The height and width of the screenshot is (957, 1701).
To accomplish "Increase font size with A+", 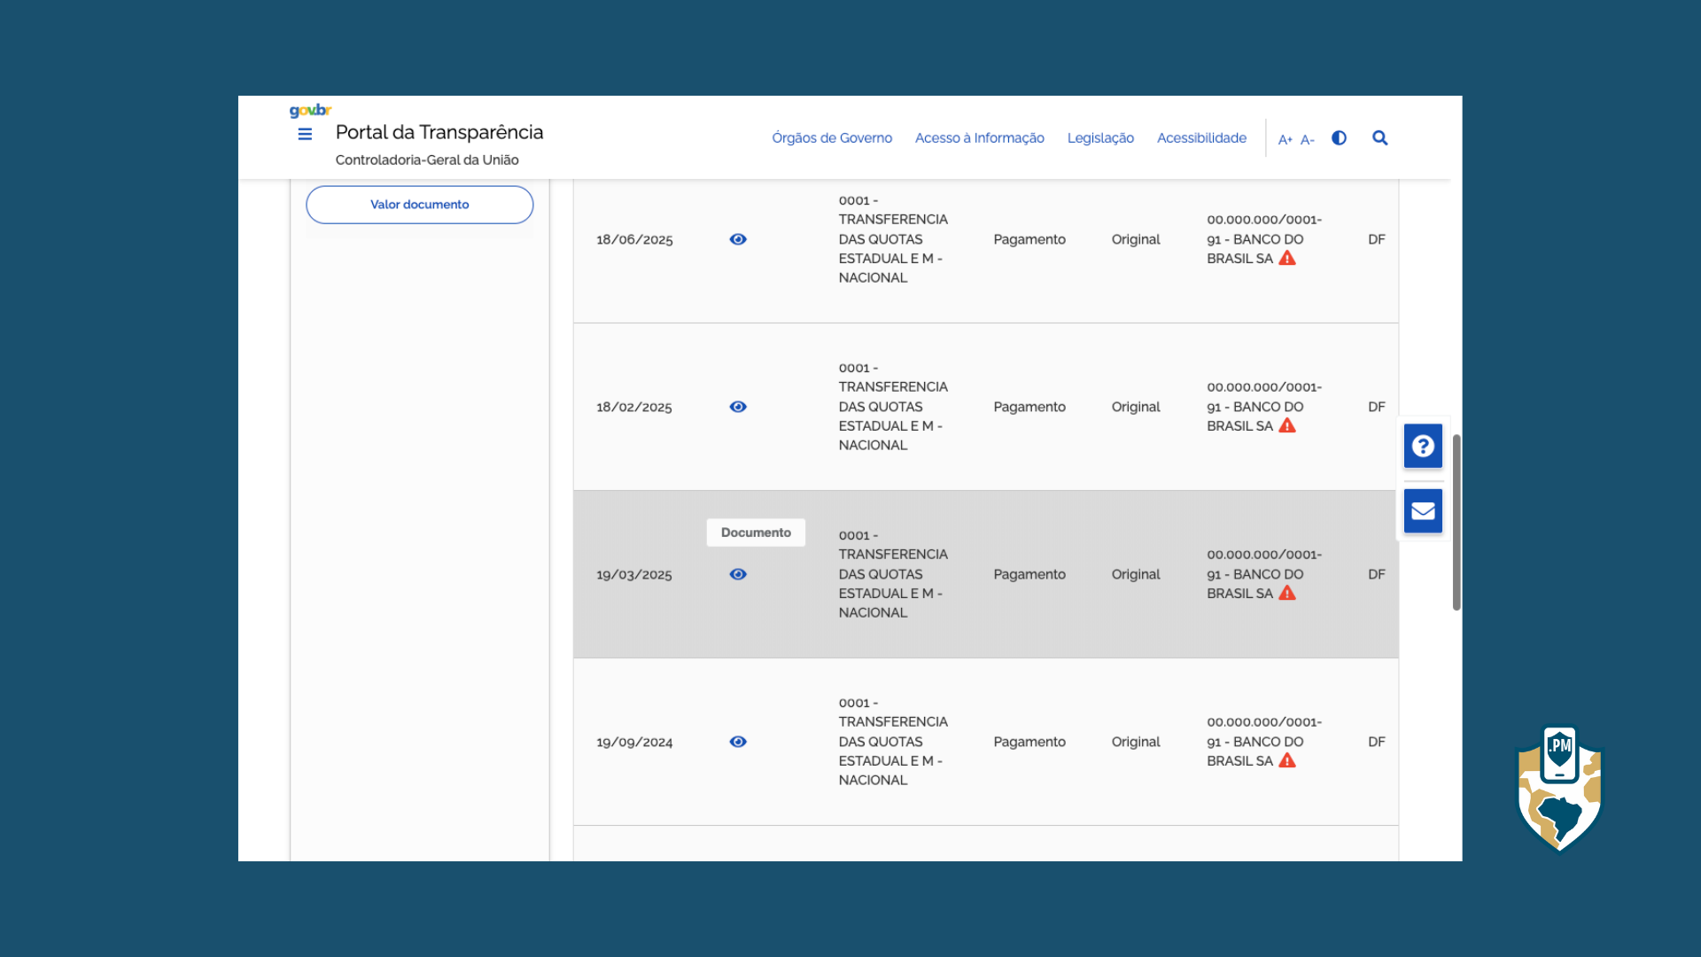I will [1285, 140].
